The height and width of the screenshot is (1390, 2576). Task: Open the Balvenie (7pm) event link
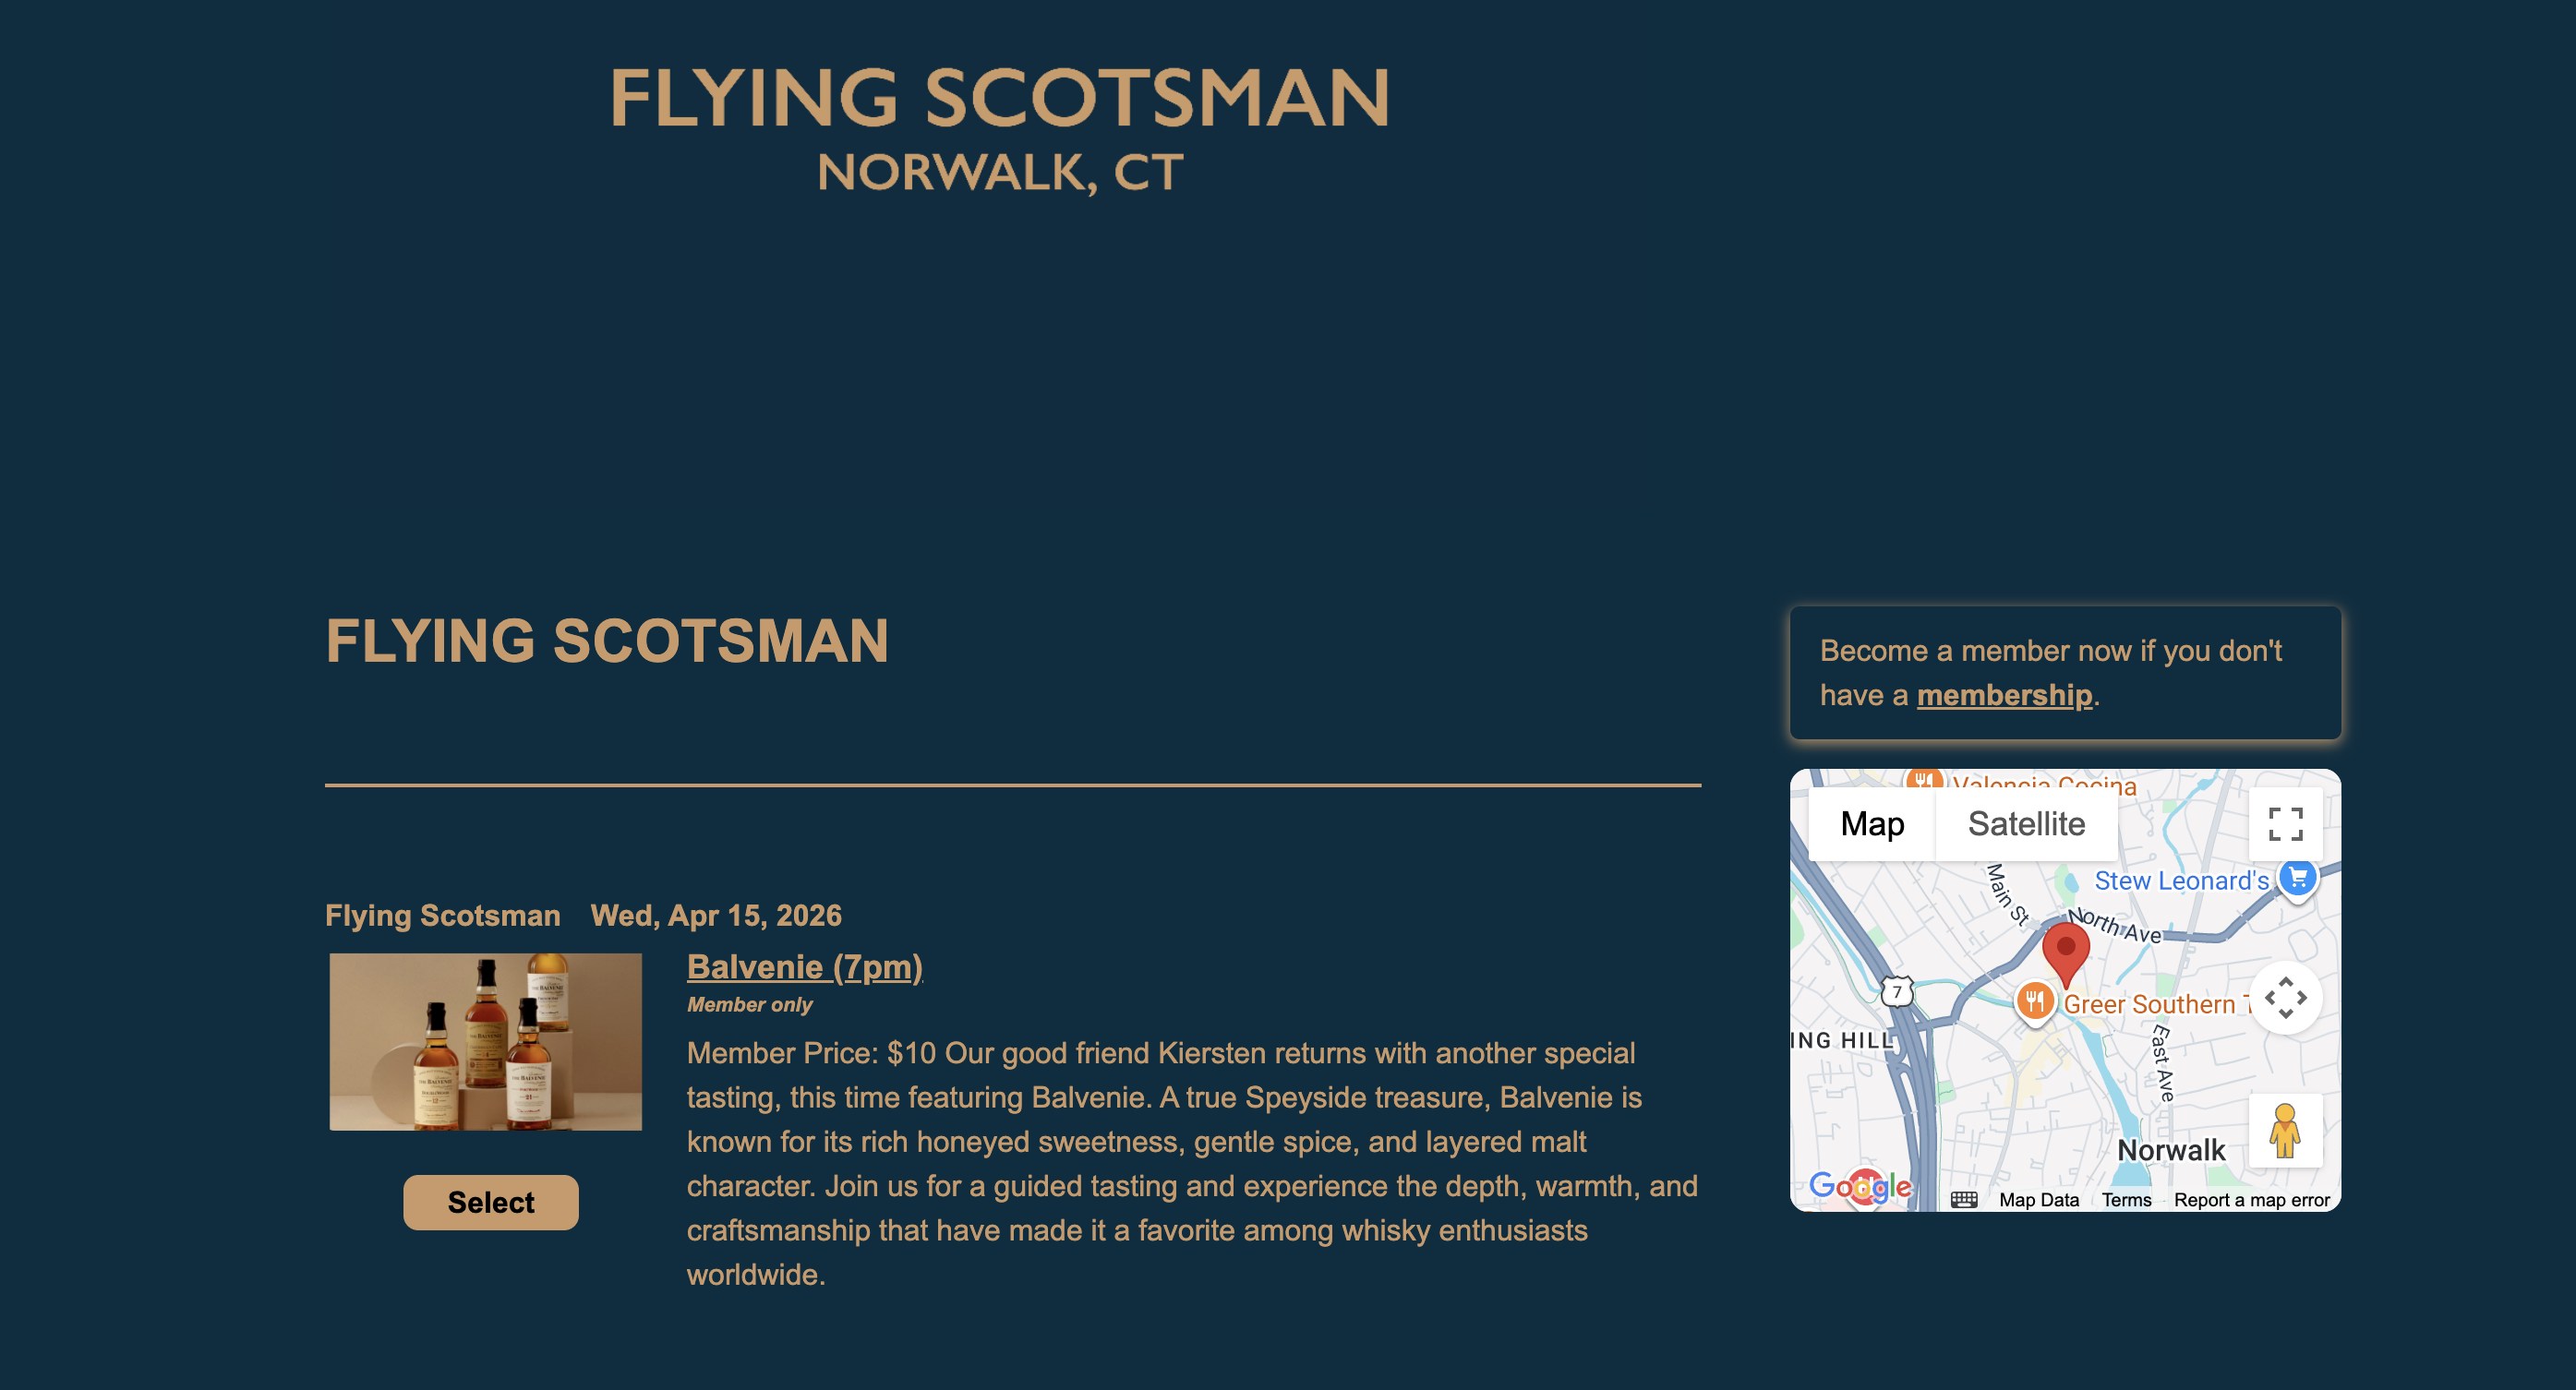[x=804, y=967]
